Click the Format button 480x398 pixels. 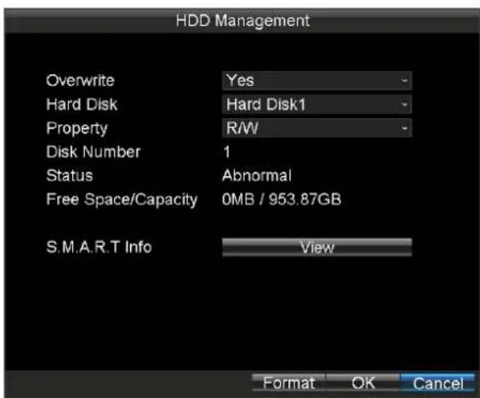pyautogui.click(x=289, y=383)
